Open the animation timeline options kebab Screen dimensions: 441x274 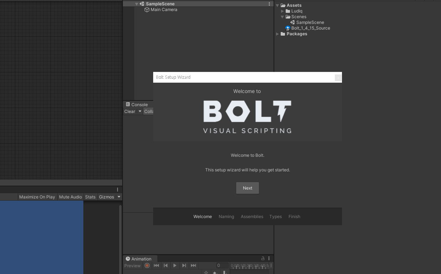[x=271, y=265]
